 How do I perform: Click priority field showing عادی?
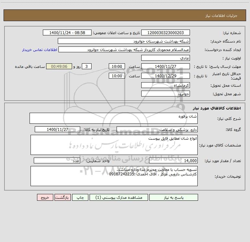point(166,58)
